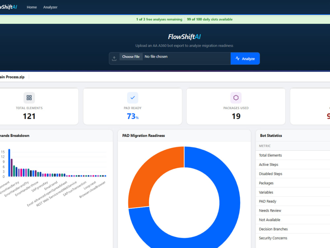This screenshot has height=248, width=330.
Task: Click the Needs Review row
Action: pos(293,210)
